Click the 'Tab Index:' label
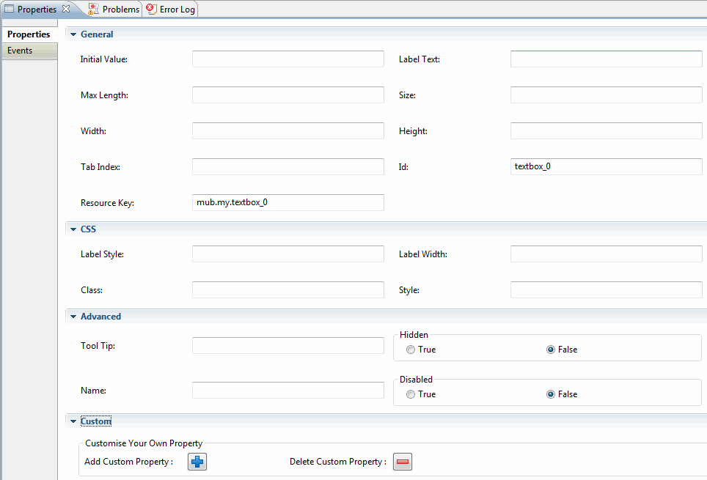Screen dimensions: 707x480 point(100,167)
